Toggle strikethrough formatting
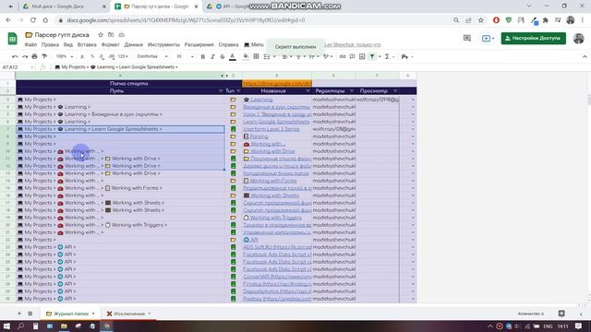Viewport: 591px width, 332px height. tap(223, 56)
